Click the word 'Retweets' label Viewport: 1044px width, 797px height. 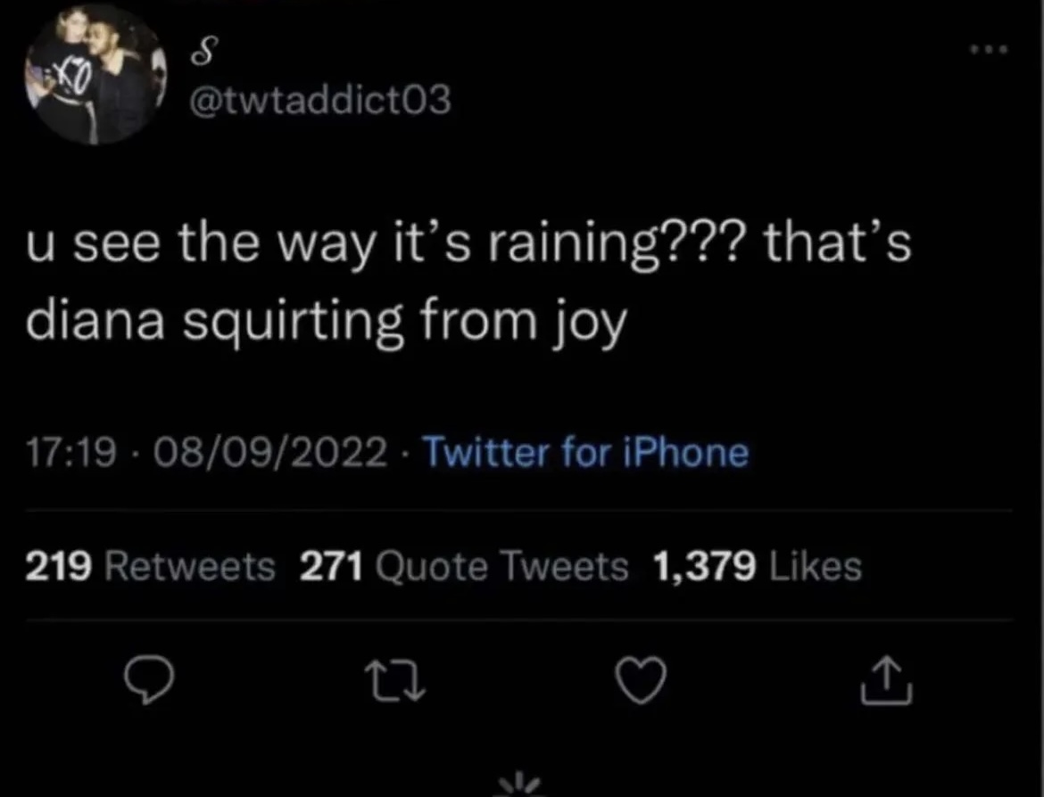coord(190,566)
